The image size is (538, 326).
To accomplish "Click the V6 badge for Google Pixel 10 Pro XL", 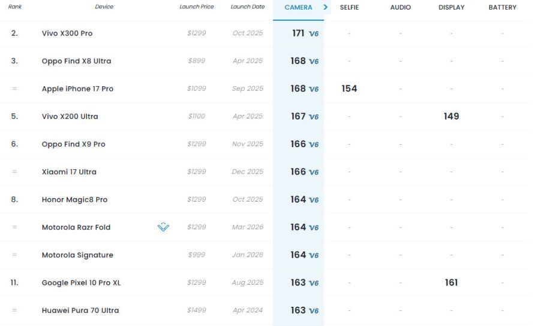I will 314,283.
